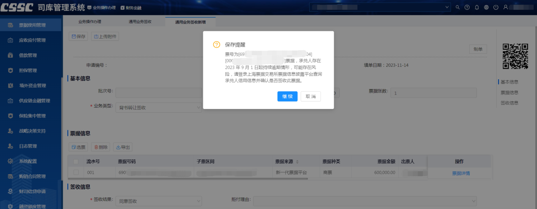The width and height of the screenshot is (537, 209).
Task: Open the 业务操作办理 tab
Action: click(89, 21)
